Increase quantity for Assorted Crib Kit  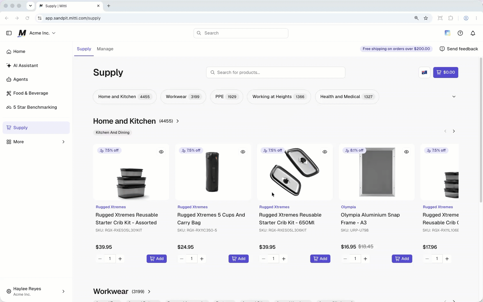[x=120, y=259]
